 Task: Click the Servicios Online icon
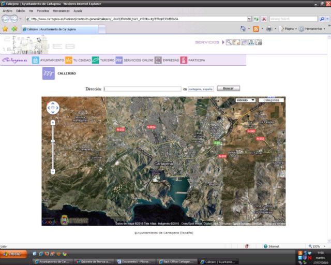click(119, 60)
